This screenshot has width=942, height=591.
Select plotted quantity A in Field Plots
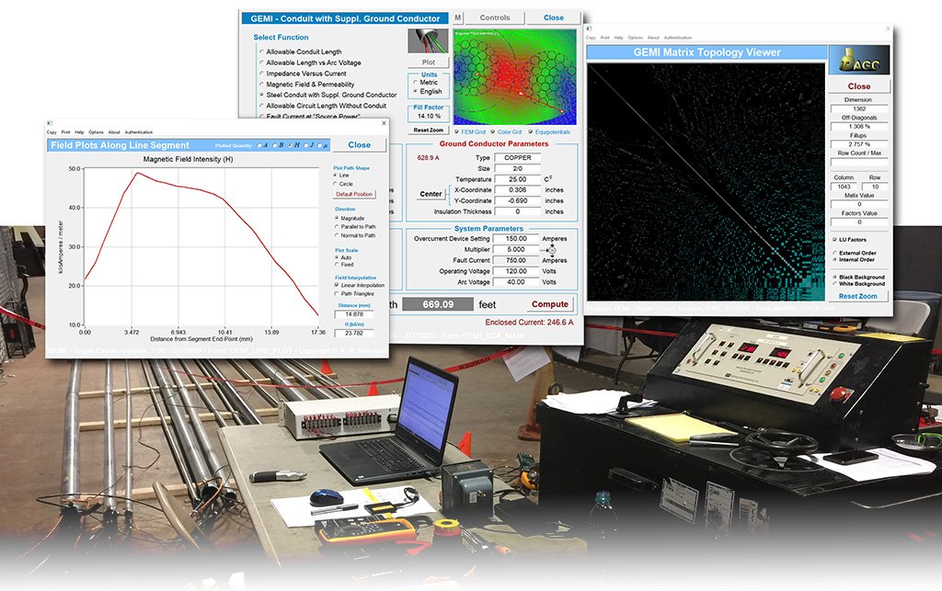pyautogui.click(x=259, y=145)
